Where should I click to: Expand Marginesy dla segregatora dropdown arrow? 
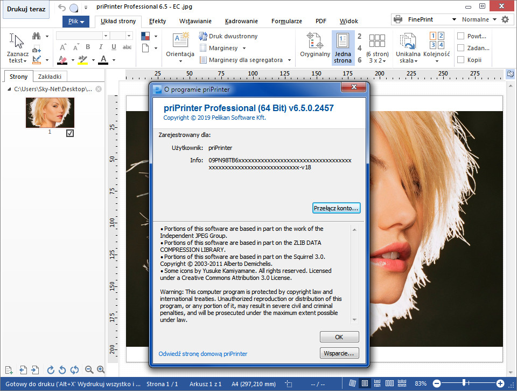pos(290,60)
